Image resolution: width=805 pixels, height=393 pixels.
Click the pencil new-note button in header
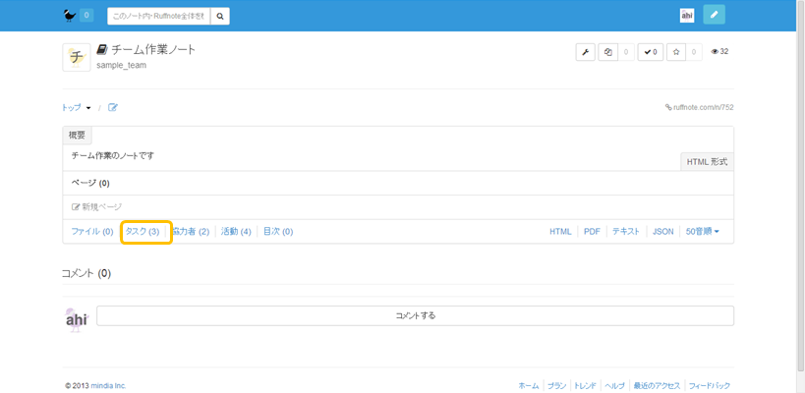[x=715, y=16]
